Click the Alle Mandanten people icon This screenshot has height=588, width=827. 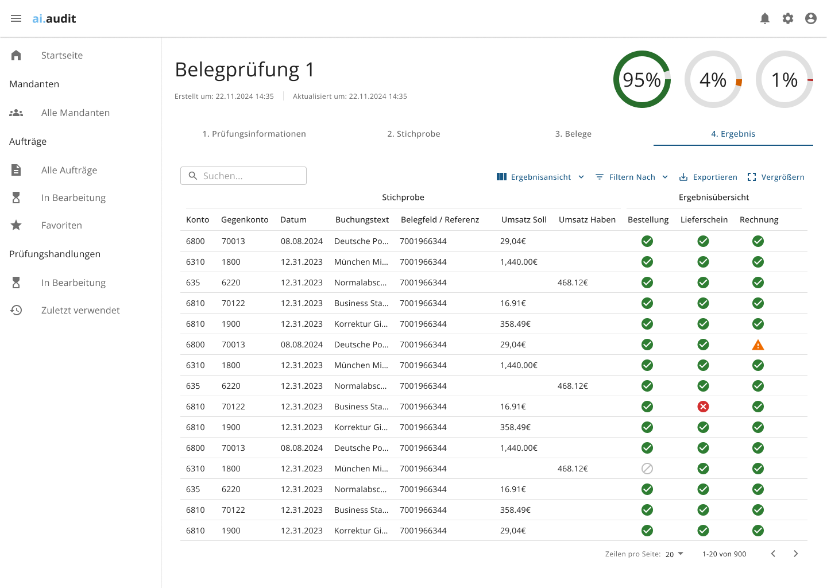16,113
